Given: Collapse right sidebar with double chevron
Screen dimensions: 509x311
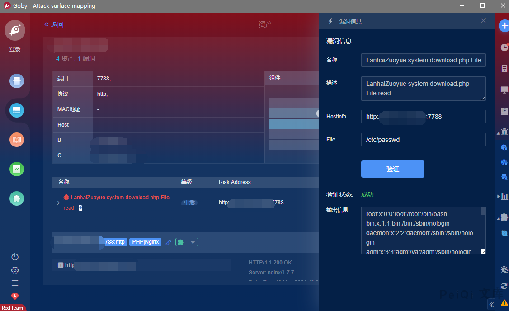Looking at the screenshot, I should click(491, 305).
